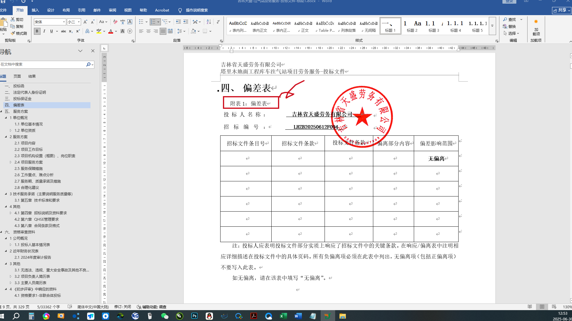The width and height of the screenshot is (572, 321).
Task: Open the QQ penguin app in taskbar
Action: click(209, 316)
